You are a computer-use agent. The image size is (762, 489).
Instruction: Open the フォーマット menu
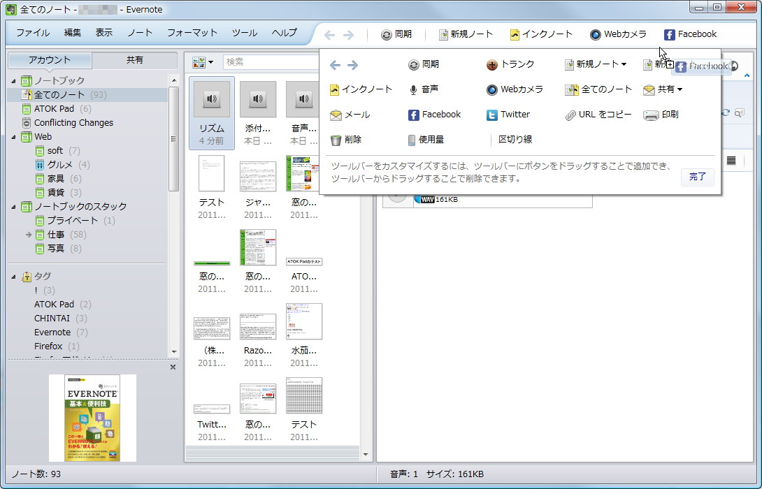click(192, 33)
